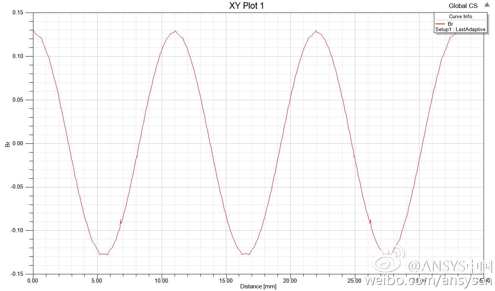Click the ANSYS logo icon beside Global CS

click(x=487, y=5)
